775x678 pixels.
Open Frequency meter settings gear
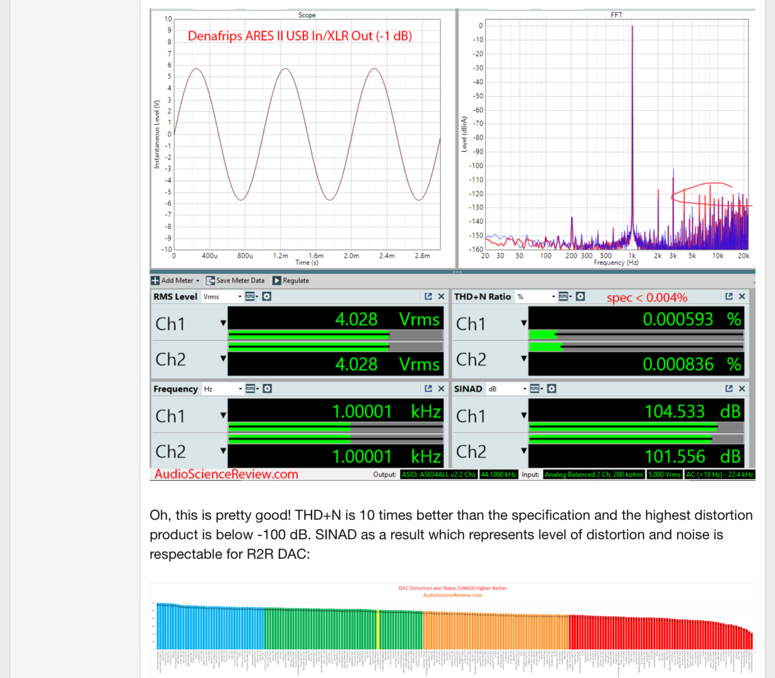click(268, 389)
